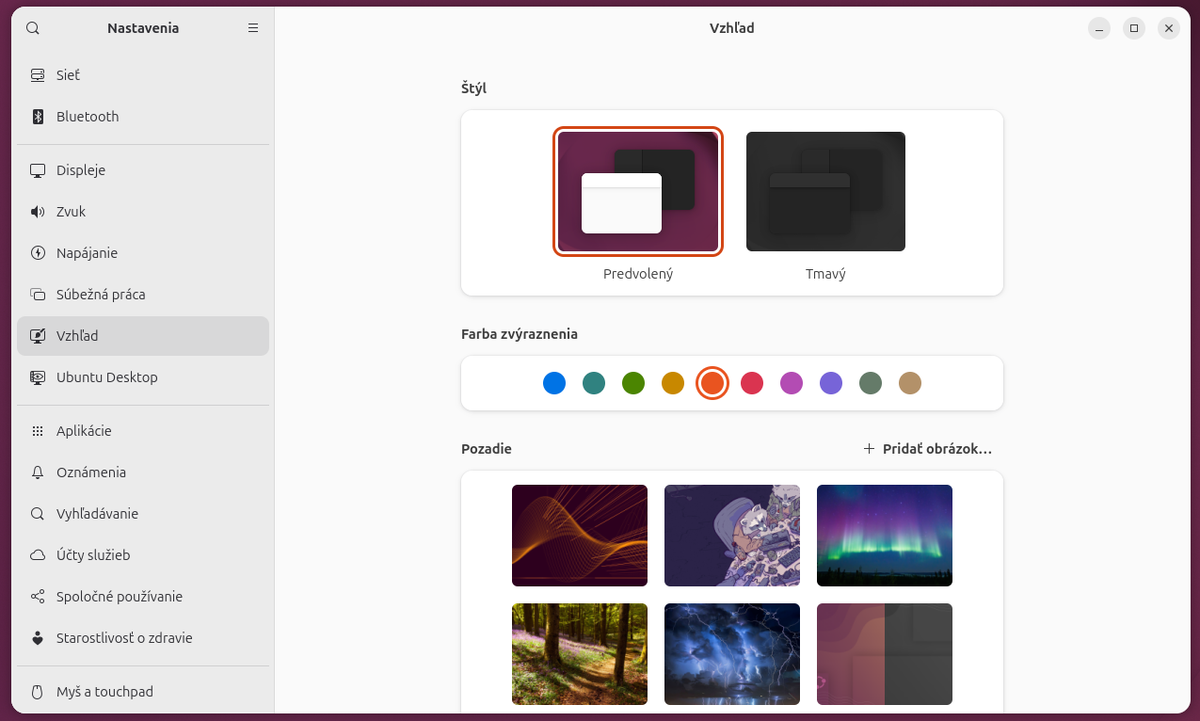Click the Zvuk speaker icon
The width and height of the screenshot is (1200, 721).
coord(38,212)
